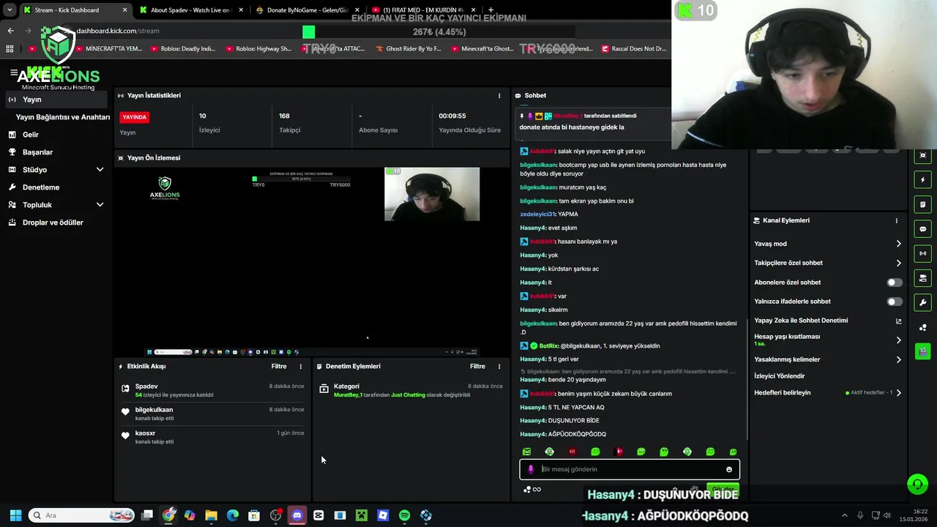Click the chat panel scrollbar
Viewport: 937px width, 527px height.
point(747,378)
